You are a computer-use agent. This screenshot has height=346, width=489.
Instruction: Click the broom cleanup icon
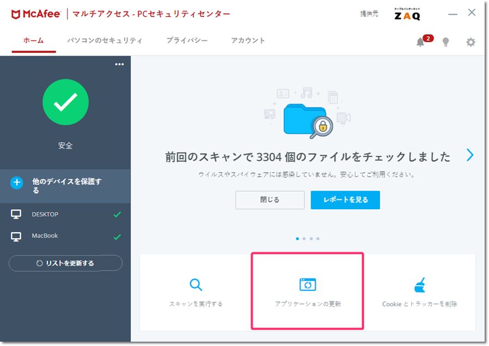[x=420, y=285]
